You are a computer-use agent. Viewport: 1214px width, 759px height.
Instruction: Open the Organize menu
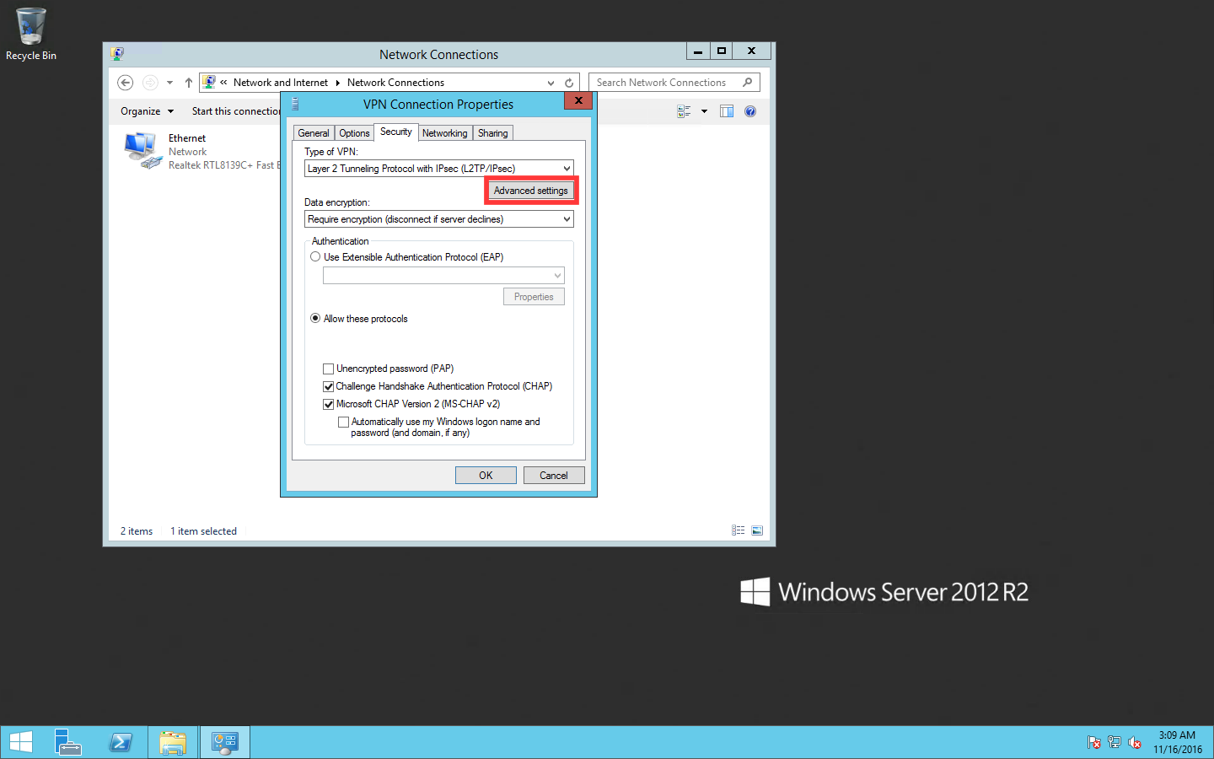point(147,111)
